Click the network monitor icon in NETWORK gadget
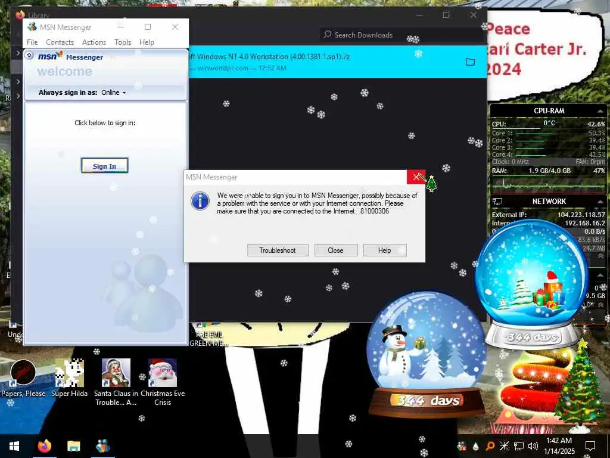Image resolution: width=610 pixels, height=458 pixels. pyautogui.click(x=497, y=202)
